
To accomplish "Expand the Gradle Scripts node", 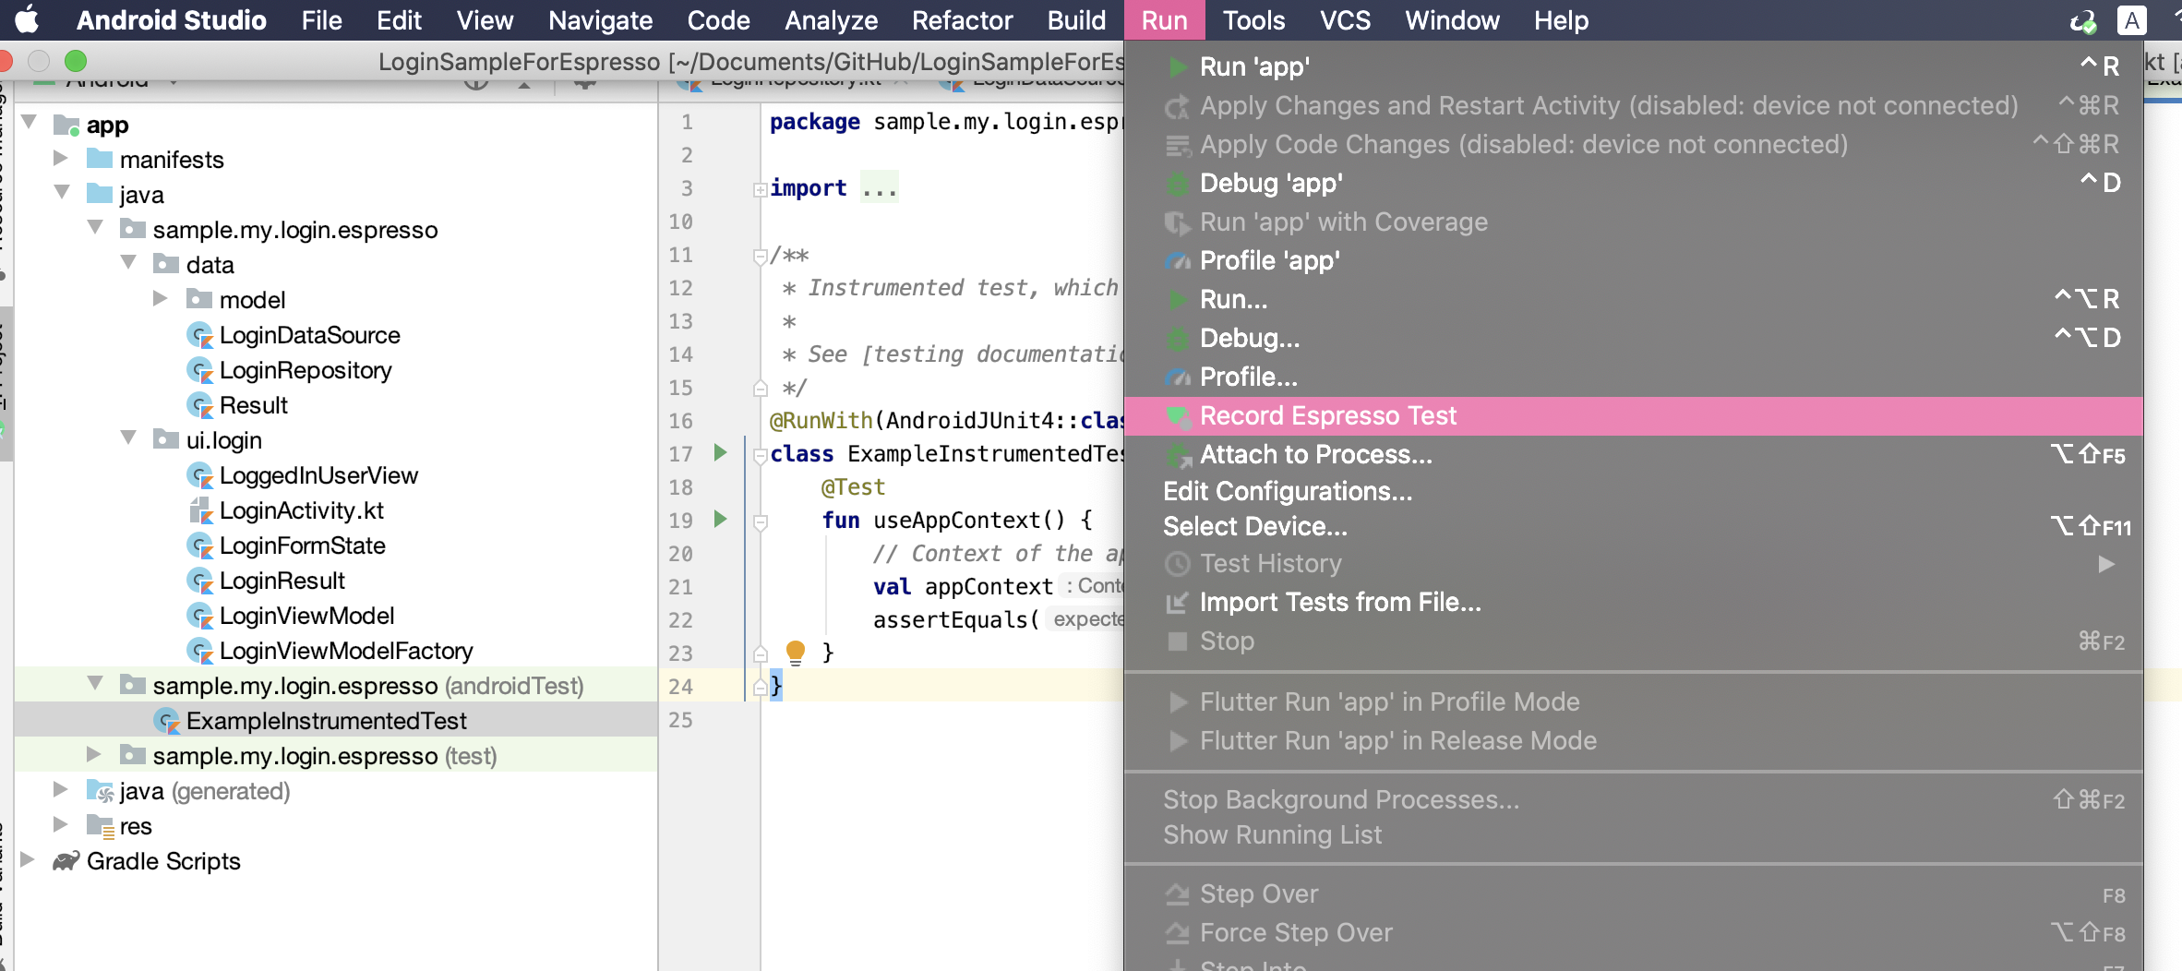I will 28,859.
